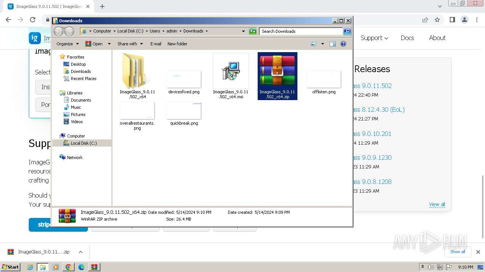Open the Share with menu
This screenshot has height=272, width=485.
click(130, 44)
